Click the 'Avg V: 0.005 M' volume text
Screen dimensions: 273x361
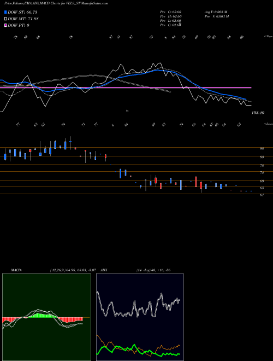click(x=216, y=11)
